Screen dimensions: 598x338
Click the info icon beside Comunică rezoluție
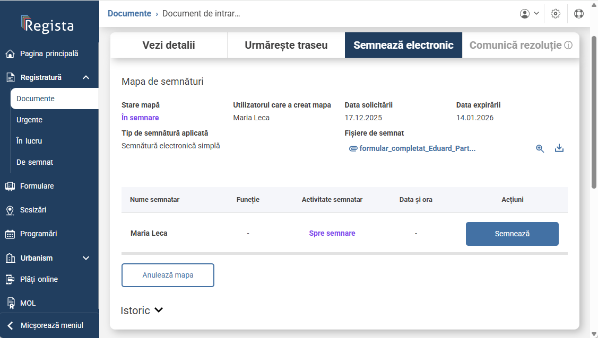[568, 46]
